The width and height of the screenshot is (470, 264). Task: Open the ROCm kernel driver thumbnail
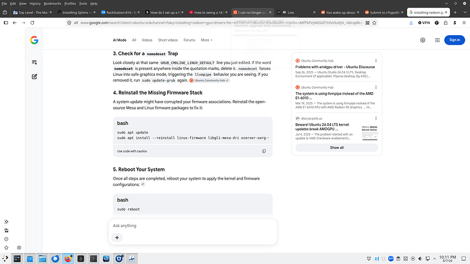370,133
